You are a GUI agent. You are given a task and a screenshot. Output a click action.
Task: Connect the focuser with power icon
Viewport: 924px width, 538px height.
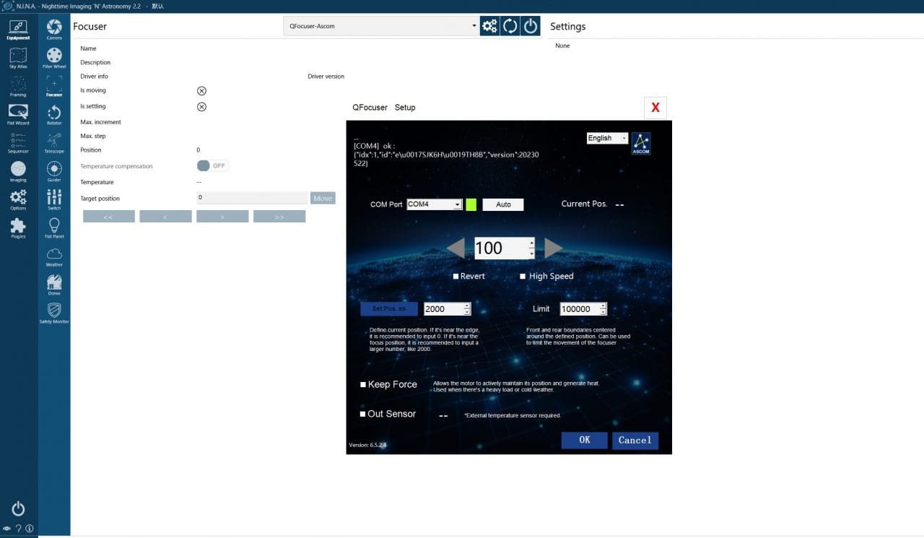[x=531, y=26]
